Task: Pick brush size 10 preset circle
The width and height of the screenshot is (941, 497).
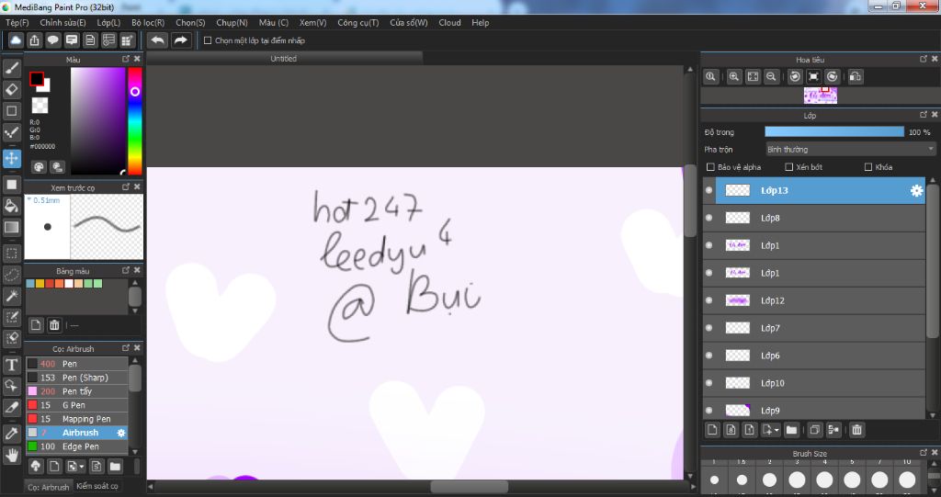Action: pyautogui.click(x=907, y=480)
